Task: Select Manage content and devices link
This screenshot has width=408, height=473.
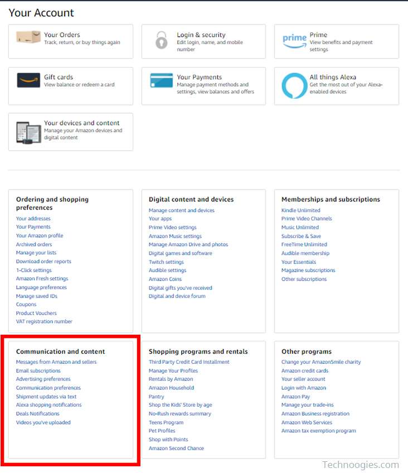Action: (x=181, y=210)
